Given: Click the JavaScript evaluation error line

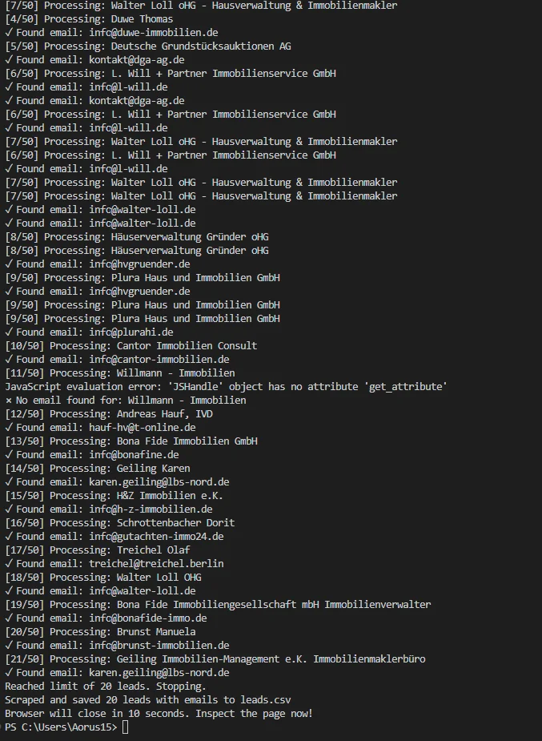Looking at the screenshot, I should pos(226,387).
